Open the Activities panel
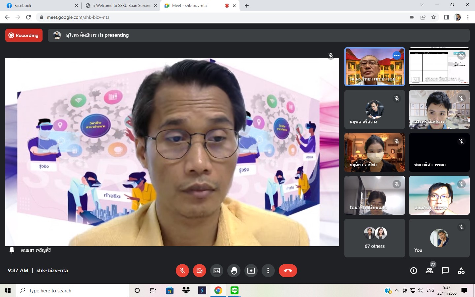The image size is (475, 297). [x=461, y=271]
